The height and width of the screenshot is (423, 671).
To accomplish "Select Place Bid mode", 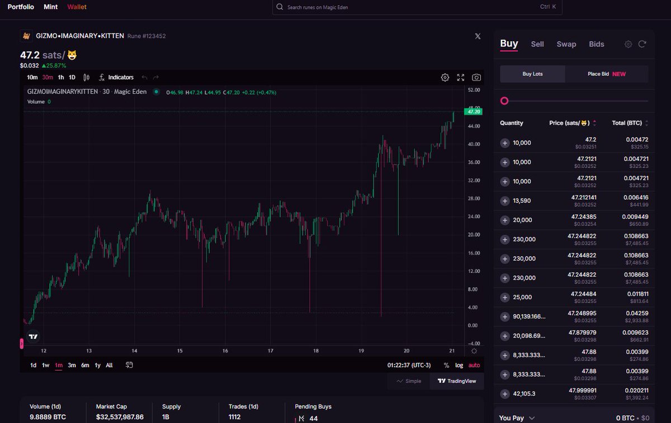I will (x=607, y=74).
